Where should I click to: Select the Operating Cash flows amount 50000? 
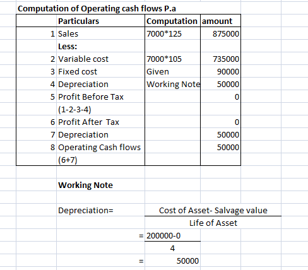(228, 147)
